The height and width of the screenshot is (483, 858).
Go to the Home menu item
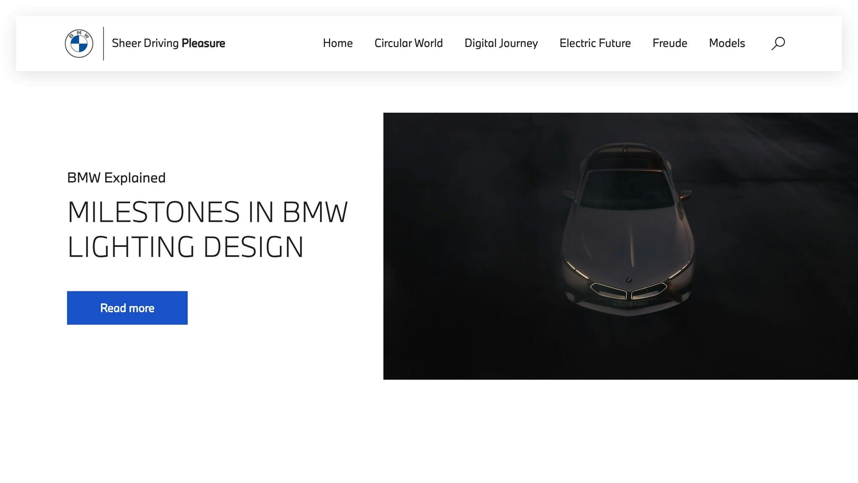tap(338, 43)
